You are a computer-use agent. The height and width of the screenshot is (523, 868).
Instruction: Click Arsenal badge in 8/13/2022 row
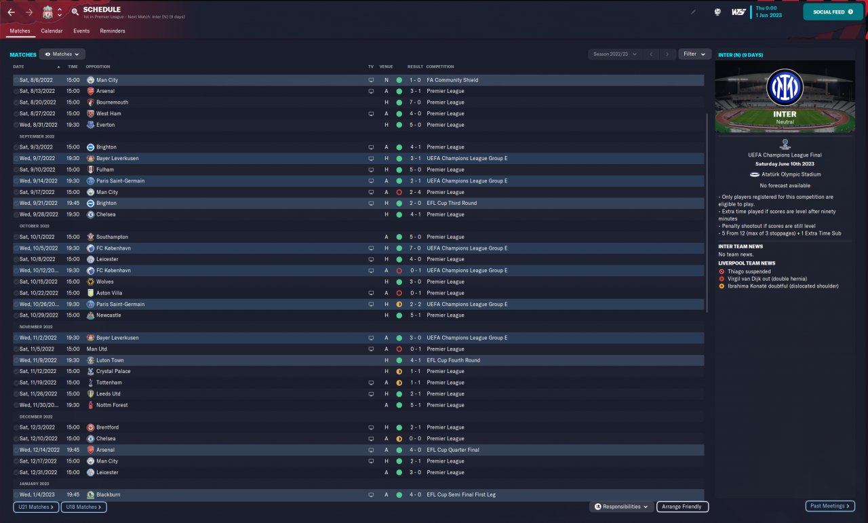[90, 91]
